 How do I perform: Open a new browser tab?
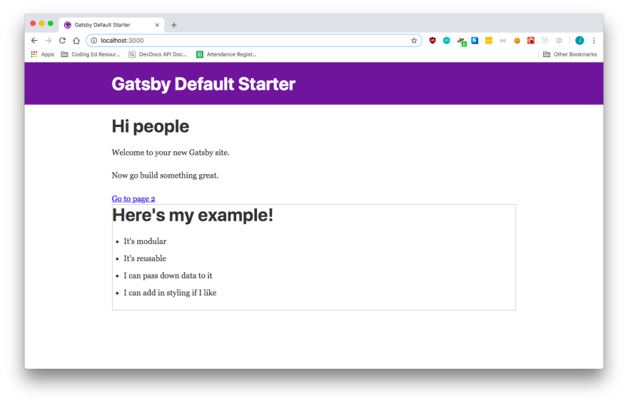174,25
